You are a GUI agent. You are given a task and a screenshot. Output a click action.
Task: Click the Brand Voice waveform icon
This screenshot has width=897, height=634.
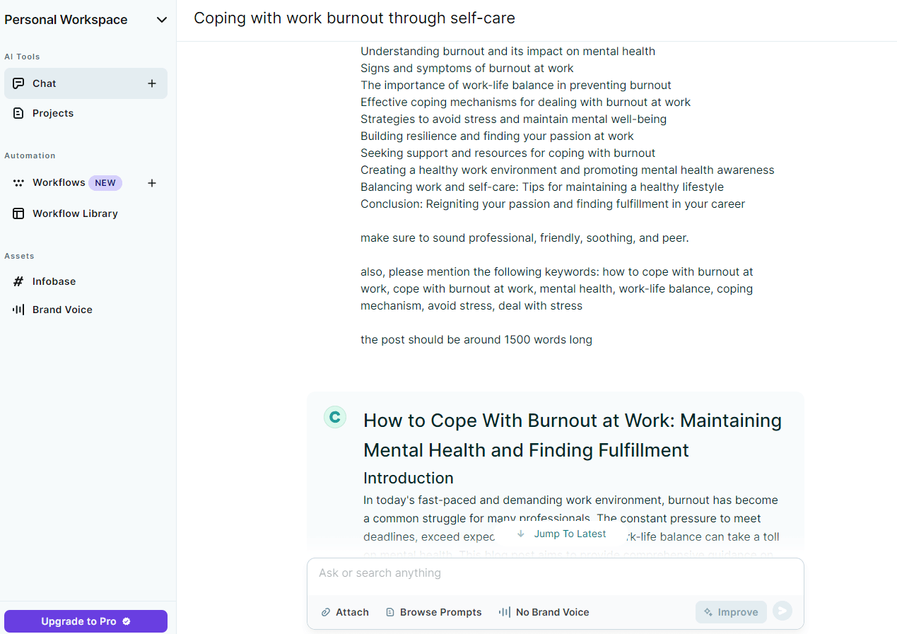click(x=18, y=310)
